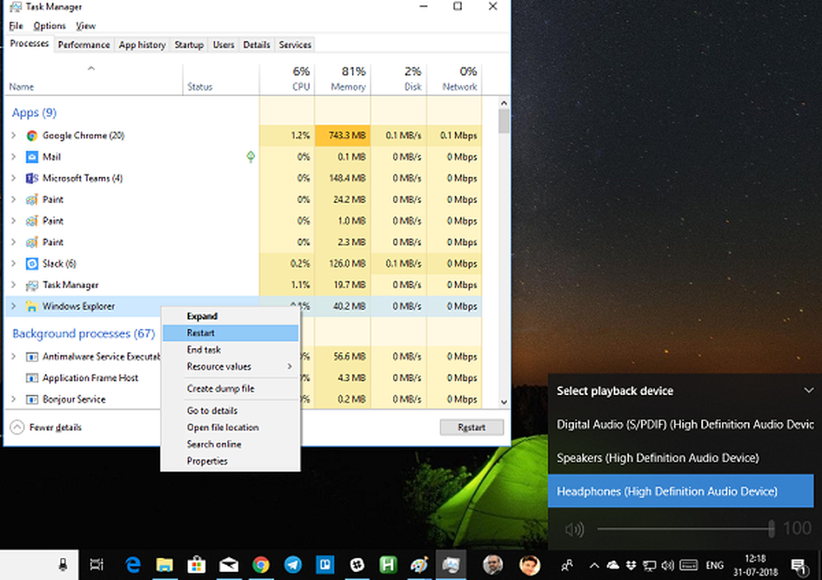Screen dimensions: 822x580
Task: Expand the Google Chrome process group
Action: [x=13, y=136]
